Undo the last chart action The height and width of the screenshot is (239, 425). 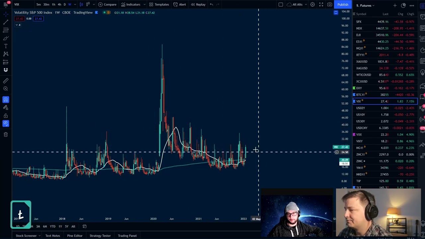tap(212, 4)
